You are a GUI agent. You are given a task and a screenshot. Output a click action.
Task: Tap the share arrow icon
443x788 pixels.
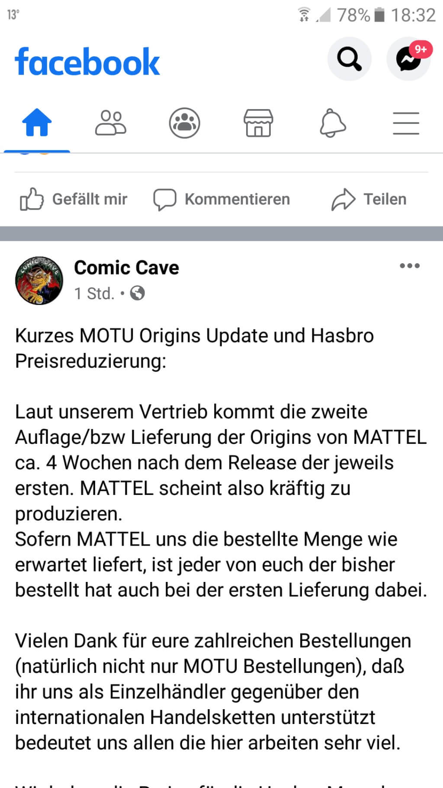tap(343, 199)
